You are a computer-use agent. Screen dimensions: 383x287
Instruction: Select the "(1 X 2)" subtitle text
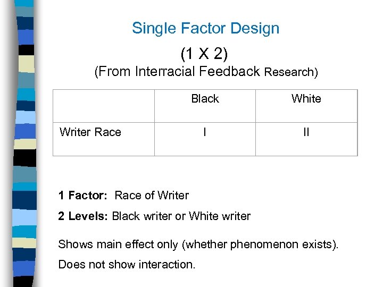(x=204, y=53)
